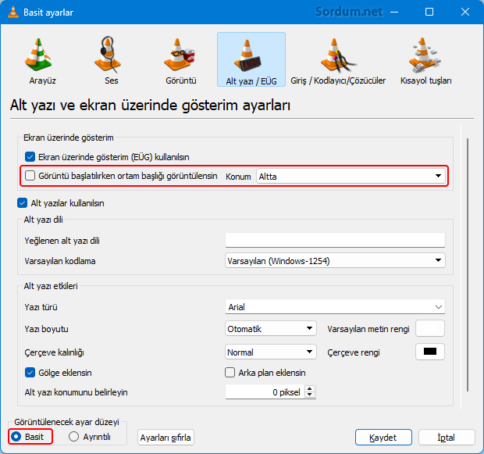Toggle Ekran üzerinde gösterim (EÜG) kullanılsın
Image resolution: width=484 pixels, height=454 pixels.
click(x=30, y=157)
